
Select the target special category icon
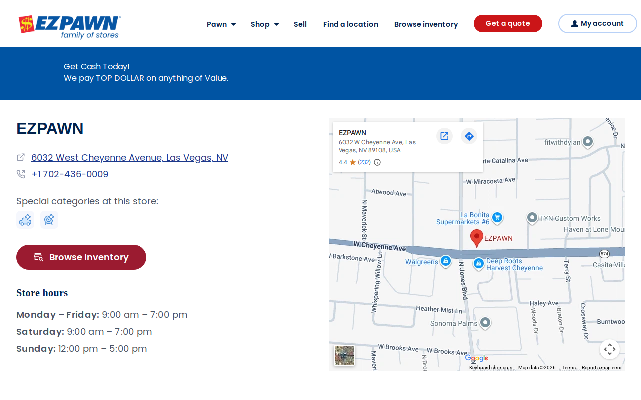49,220
